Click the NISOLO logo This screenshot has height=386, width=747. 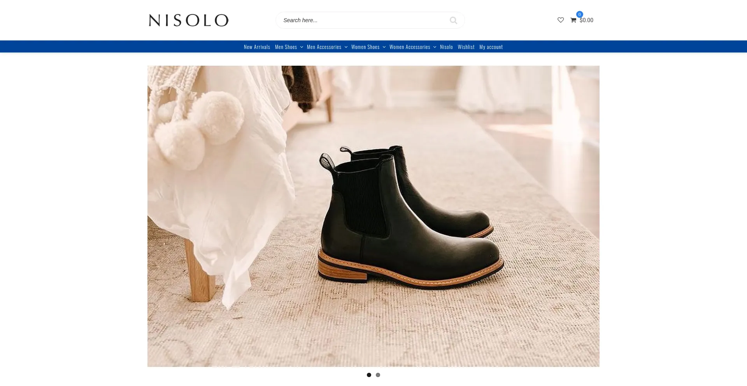(189, 20)
